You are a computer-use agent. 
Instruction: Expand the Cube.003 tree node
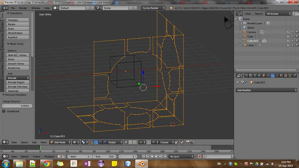240,41
